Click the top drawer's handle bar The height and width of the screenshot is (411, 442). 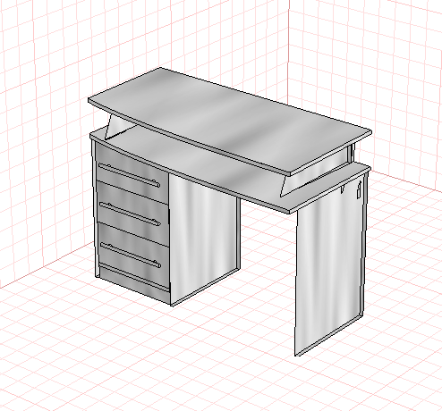[x=129, y=175]
